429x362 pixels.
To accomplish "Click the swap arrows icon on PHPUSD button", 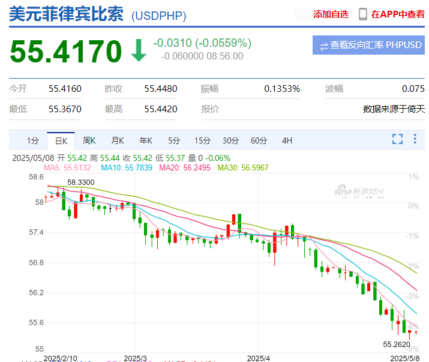I will pos(324,47).
